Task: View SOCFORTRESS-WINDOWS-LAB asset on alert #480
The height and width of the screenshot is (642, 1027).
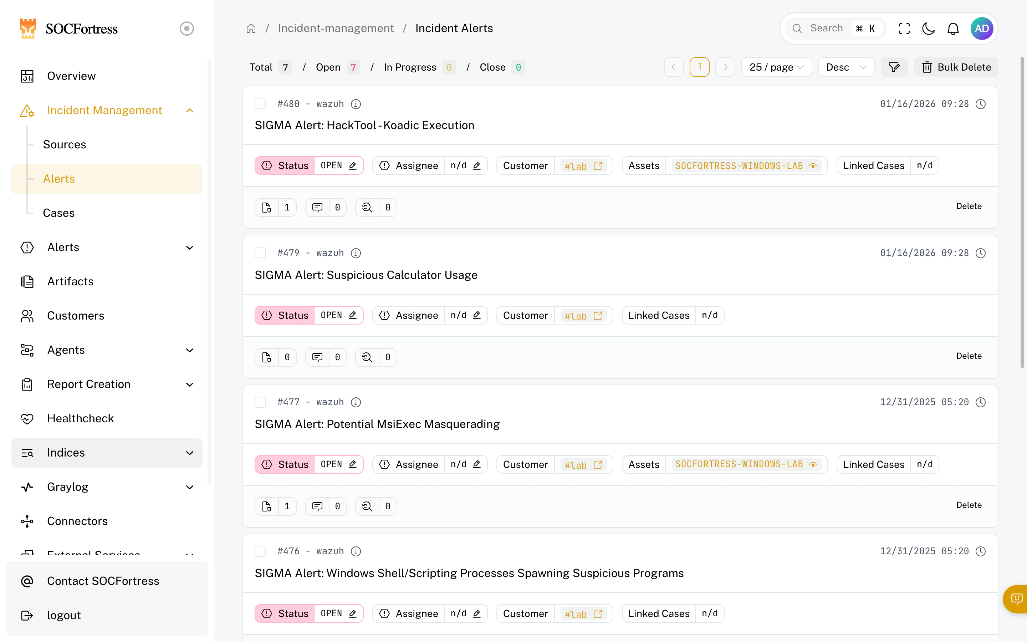Action: 746,166
